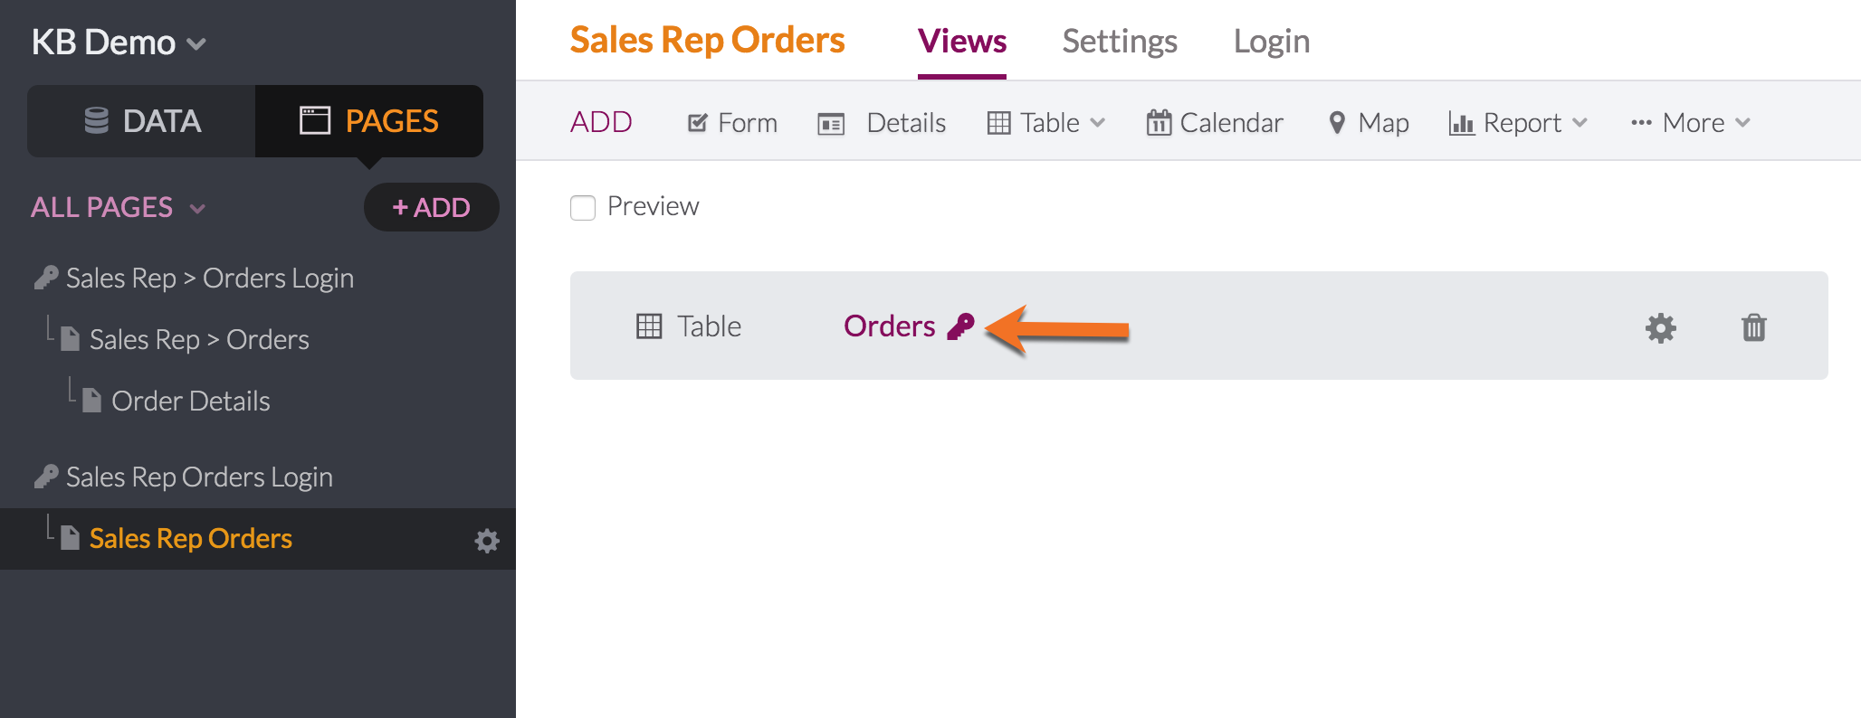Open the More views dropdown
This screenshot has width=1861, height=718.
tap(1690, 123)
